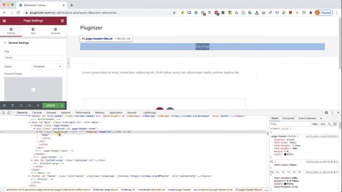Click the #333 color swatch in .page-header-title
Screen dimensions: 342x192
click(285, 154)
